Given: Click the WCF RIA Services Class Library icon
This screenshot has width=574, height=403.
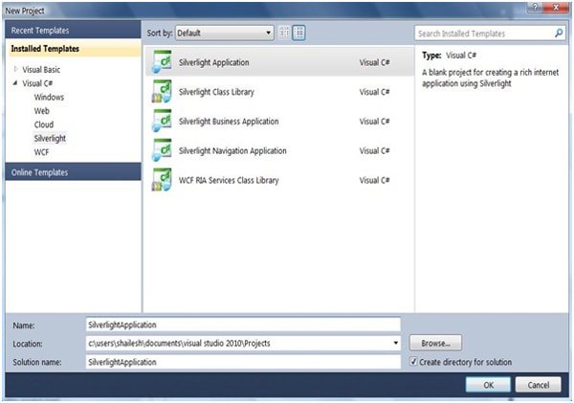Looking at the screenshot, I should tap(162, 180).
